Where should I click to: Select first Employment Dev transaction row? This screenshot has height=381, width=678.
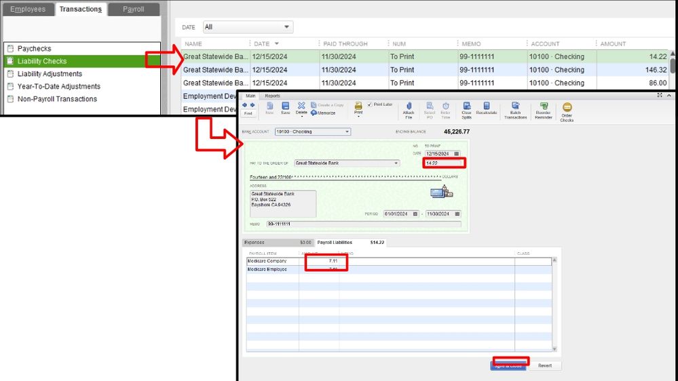pyautogui.click(x=209, y=96)
